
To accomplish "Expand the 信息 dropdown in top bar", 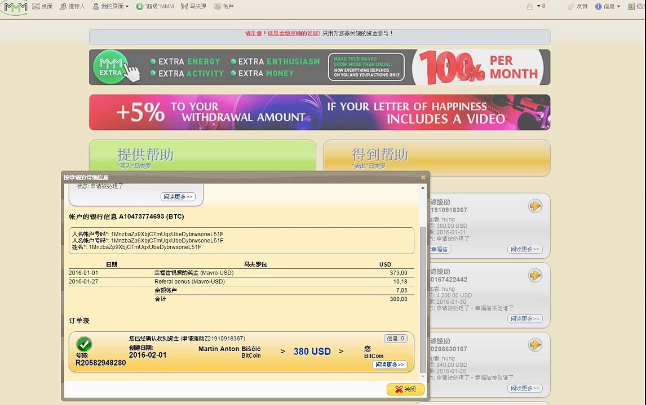I will point(608,6).
